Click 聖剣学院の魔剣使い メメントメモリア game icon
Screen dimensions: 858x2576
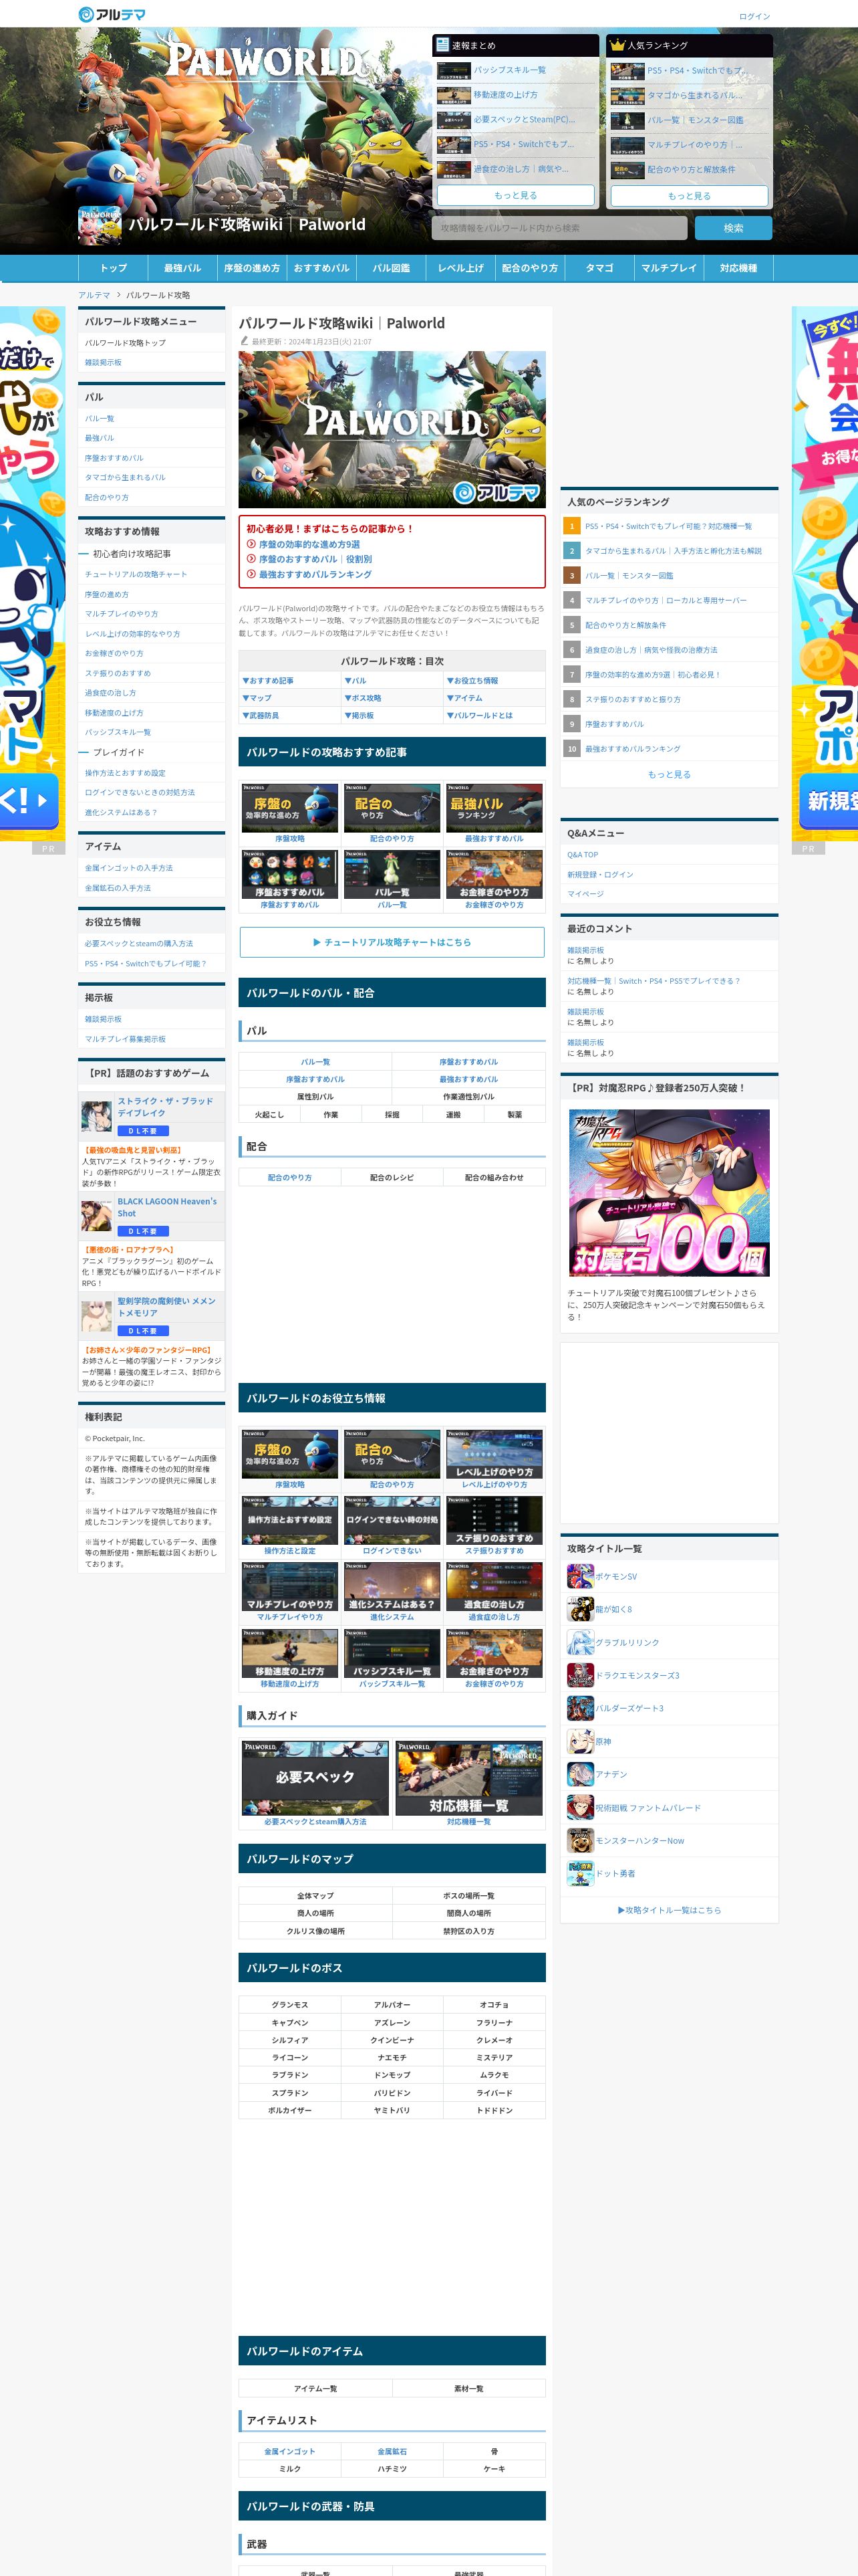point(97,1315)
